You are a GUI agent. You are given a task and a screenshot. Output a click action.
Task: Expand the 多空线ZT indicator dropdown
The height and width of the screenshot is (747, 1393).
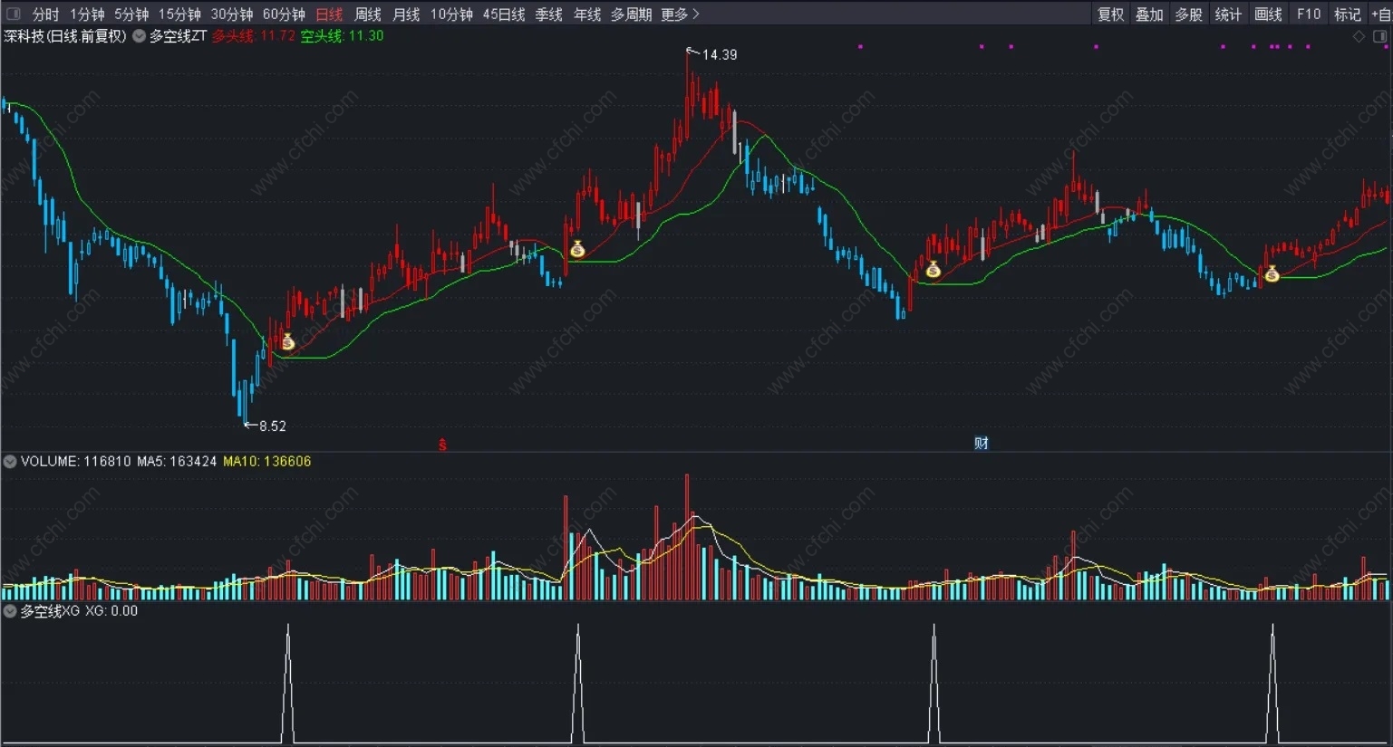(x=140, y=36)
